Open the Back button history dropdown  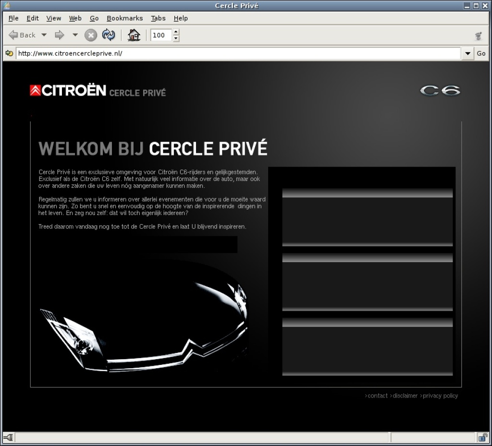[44, 35]
